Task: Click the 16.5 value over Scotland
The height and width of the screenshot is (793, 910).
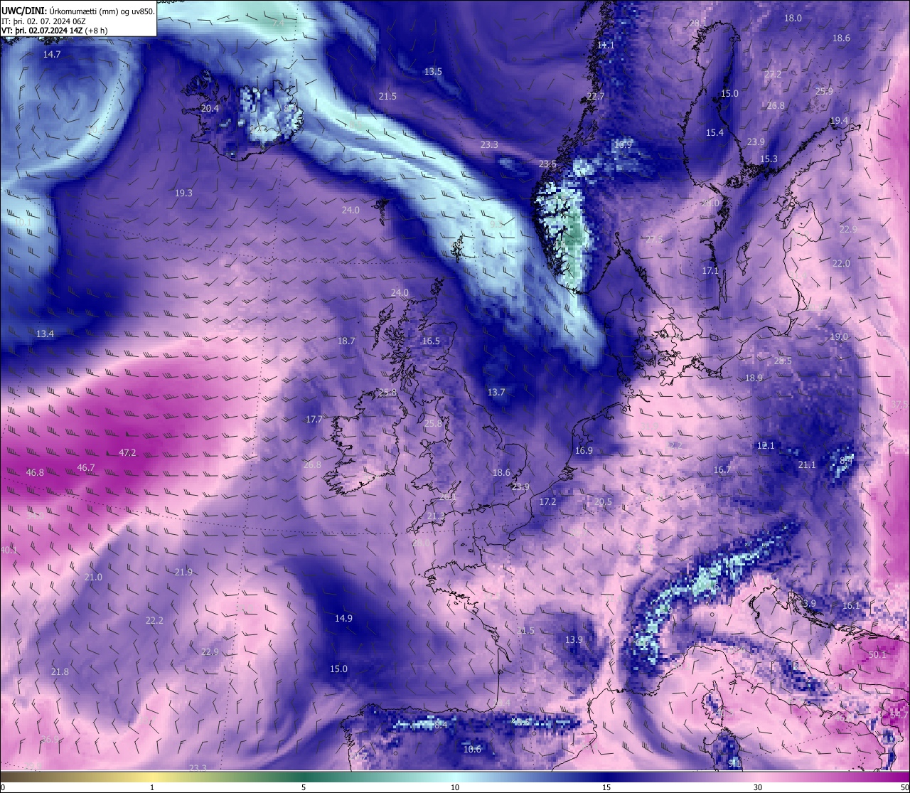Action: tap(431, 341)
